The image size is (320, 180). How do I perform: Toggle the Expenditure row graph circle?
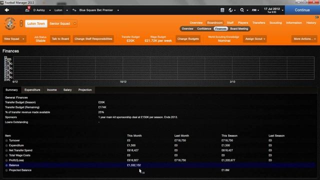click(6, 145)
